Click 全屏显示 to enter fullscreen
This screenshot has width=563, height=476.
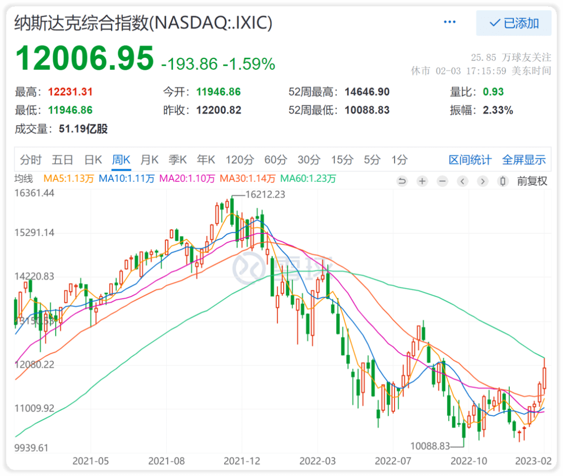point(524,160)
